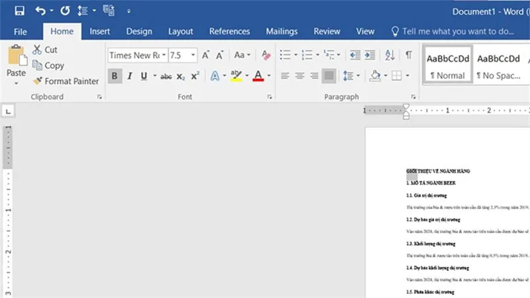Click the Tell me what you want field

(x=452, y=31)
